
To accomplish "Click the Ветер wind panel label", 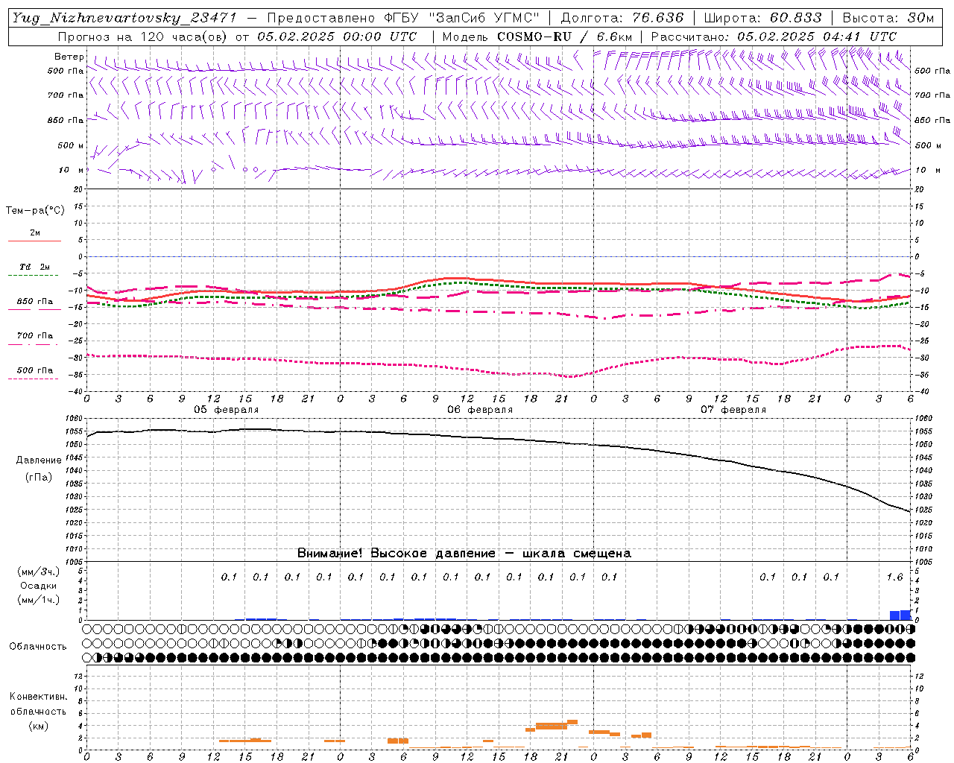I will pyautogui.click(x=69, y=57).
